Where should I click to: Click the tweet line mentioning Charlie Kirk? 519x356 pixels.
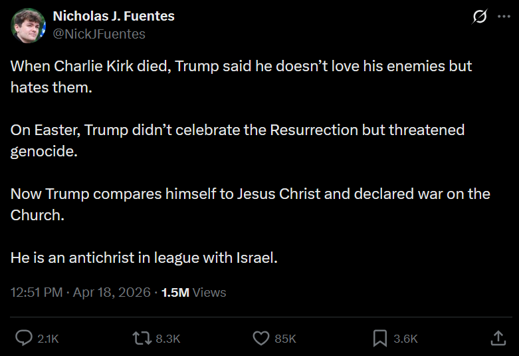tap(241, 67)
